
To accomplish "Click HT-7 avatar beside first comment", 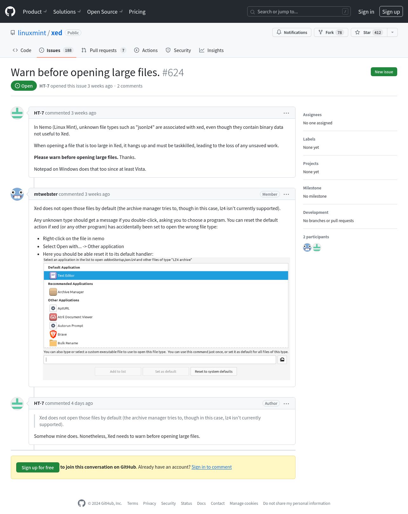I will [17, 113].
